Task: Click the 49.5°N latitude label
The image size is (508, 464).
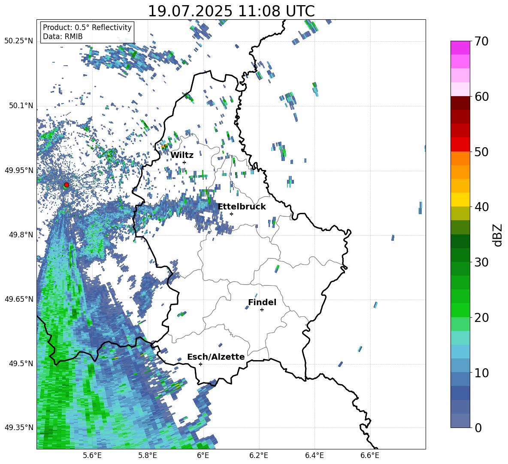Action: point(21,363)
